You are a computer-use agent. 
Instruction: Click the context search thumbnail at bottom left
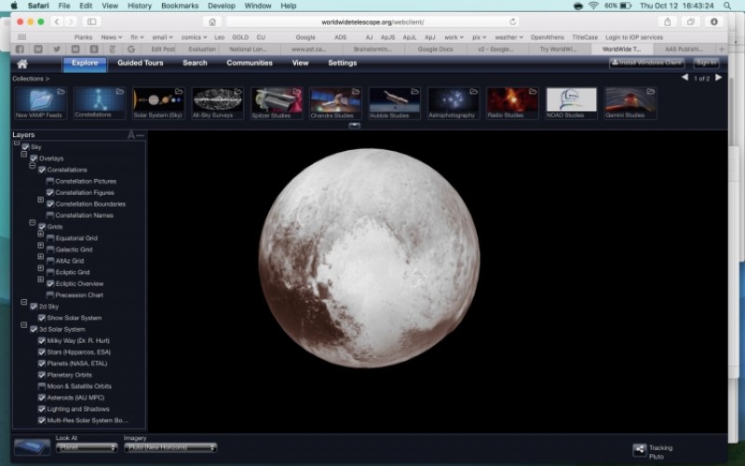tap(32, 447)
